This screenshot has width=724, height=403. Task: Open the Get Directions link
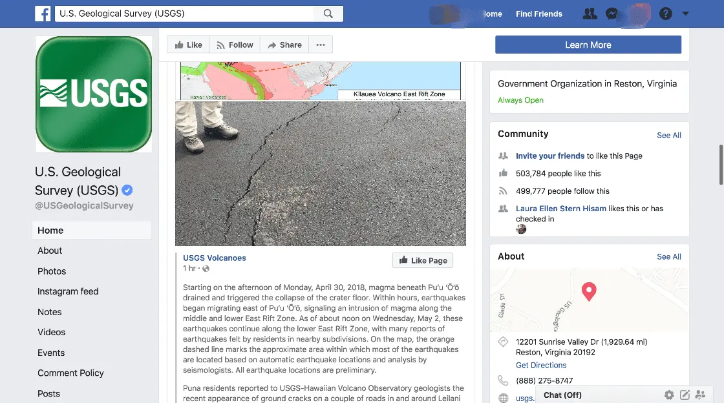541,365
